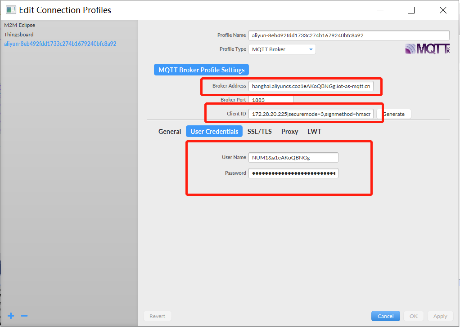The image size is (460, 327).
Task: Open the Proxy tab
Action: 289,132
